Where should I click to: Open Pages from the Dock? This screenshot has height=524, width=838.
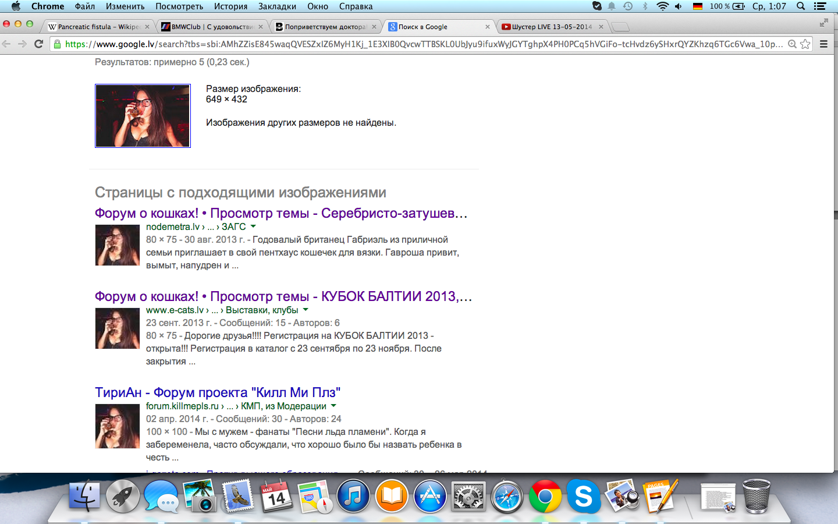click(661, 496)
